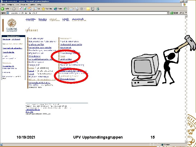Open History with the green clock icon
The width and height of the screenshot is (196, 147).
click(65, 9)
